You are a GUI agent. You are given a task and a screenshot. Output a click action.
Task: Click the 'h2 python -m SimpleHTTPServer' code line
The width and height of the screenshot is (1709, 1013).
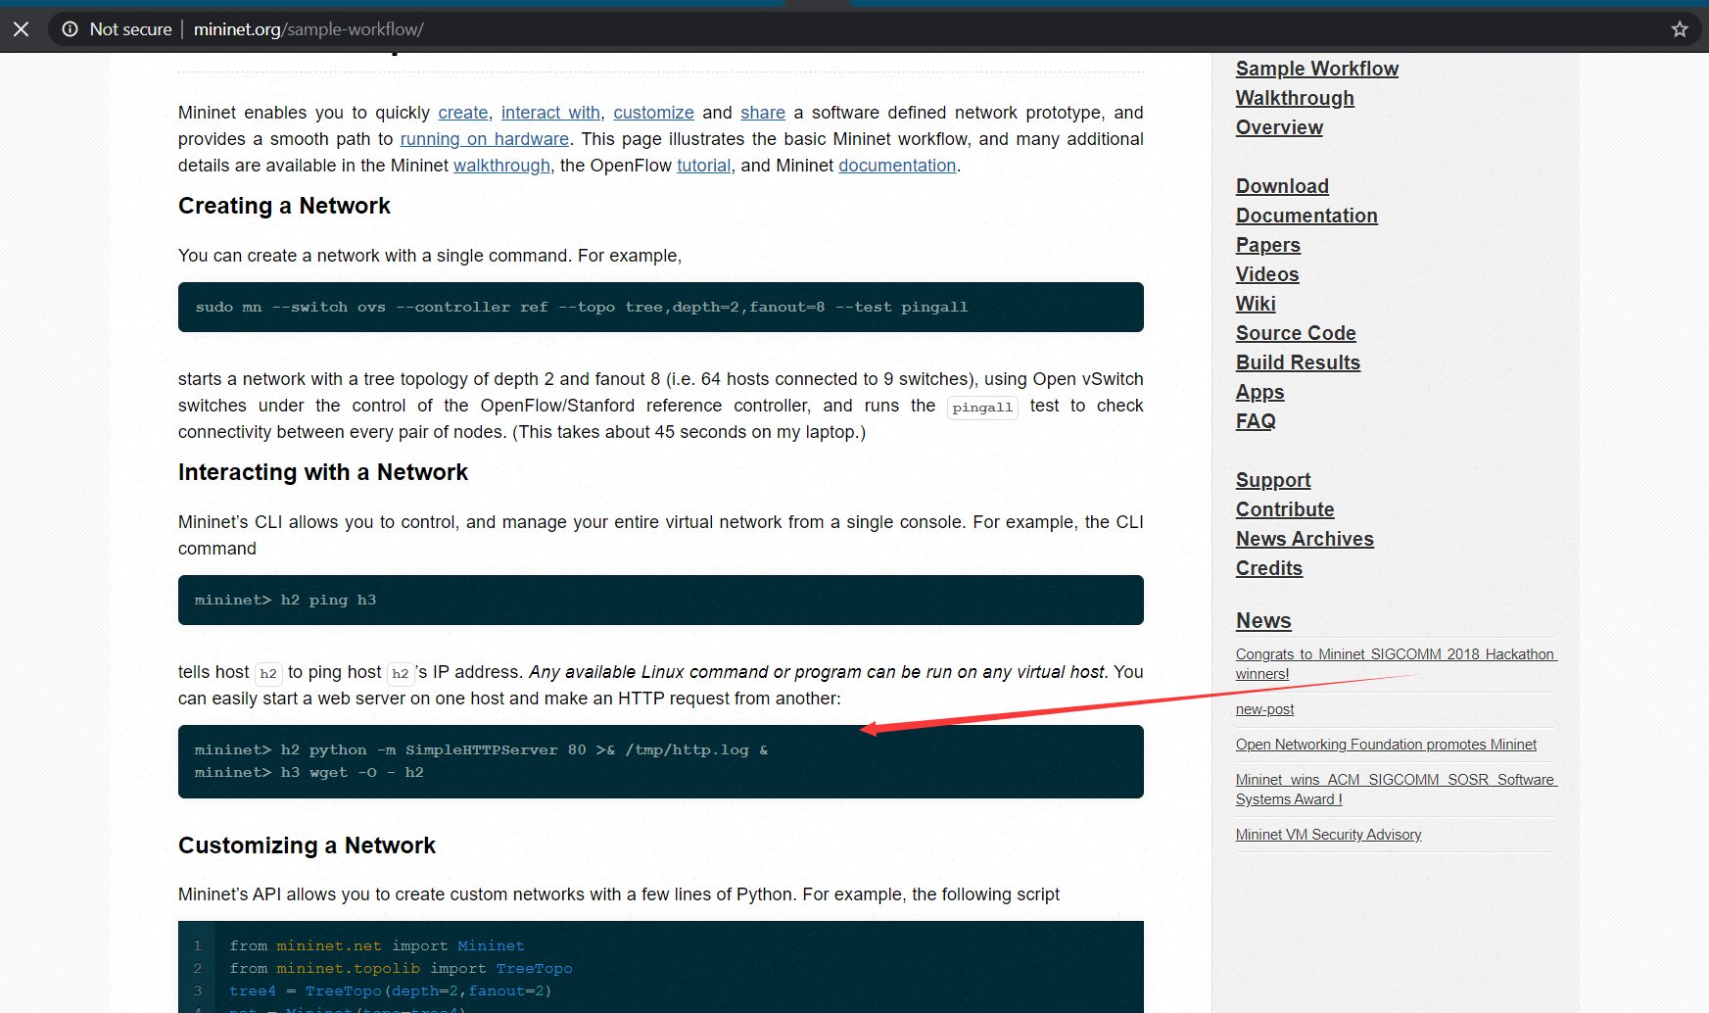(481, 750)
